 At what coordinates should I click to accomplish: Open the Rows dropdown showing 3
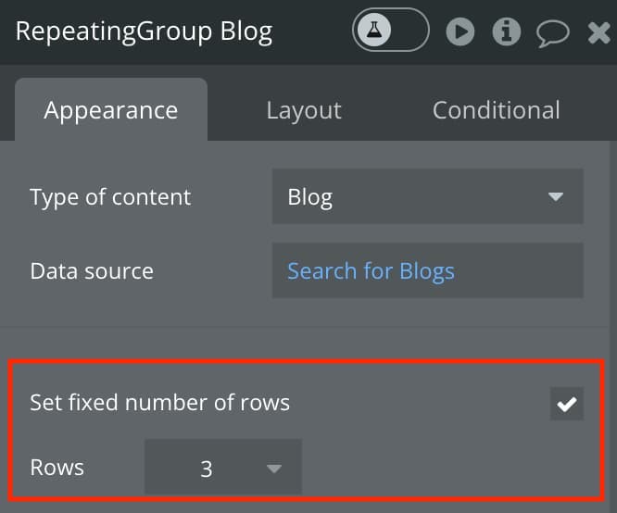[223, 467]
